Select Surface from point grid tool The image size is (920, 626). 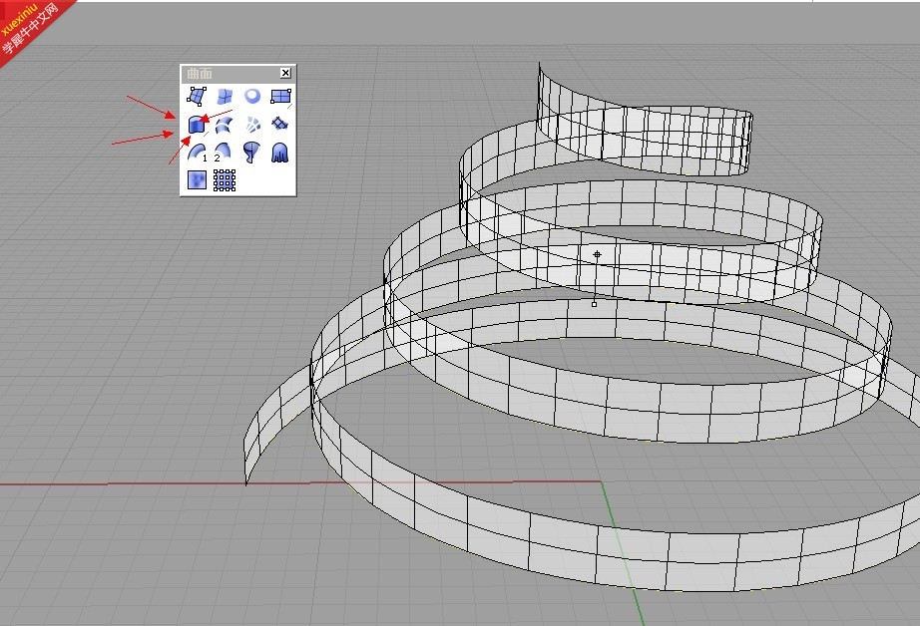(225, 180)
